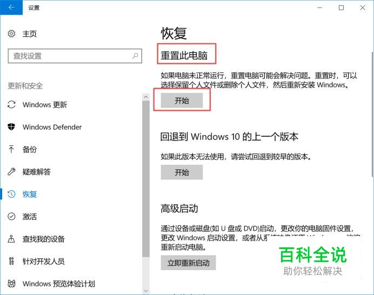The image size is (374, 295).
Task: Open Windows Defender page
Action: 52,127
